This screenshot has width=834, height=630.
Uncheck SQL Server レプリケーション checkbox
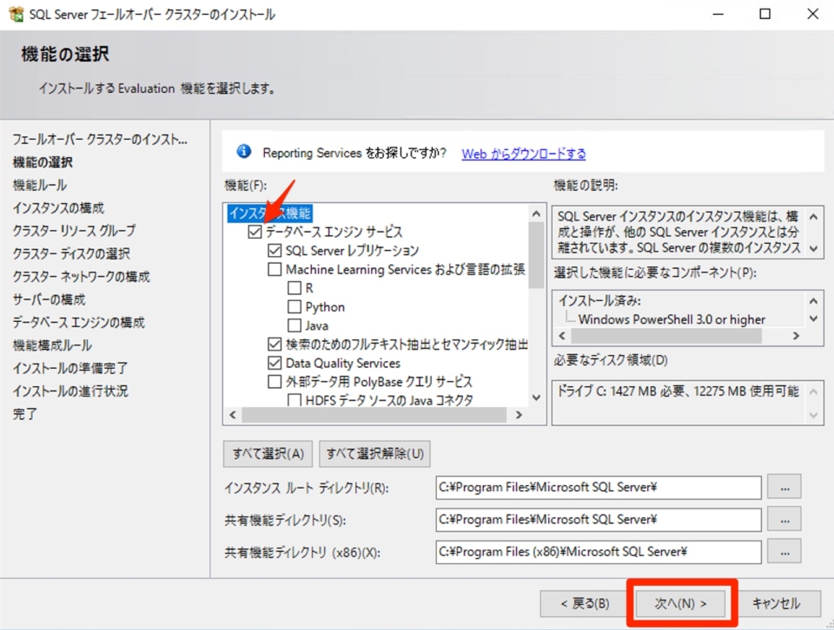(275, 250)
